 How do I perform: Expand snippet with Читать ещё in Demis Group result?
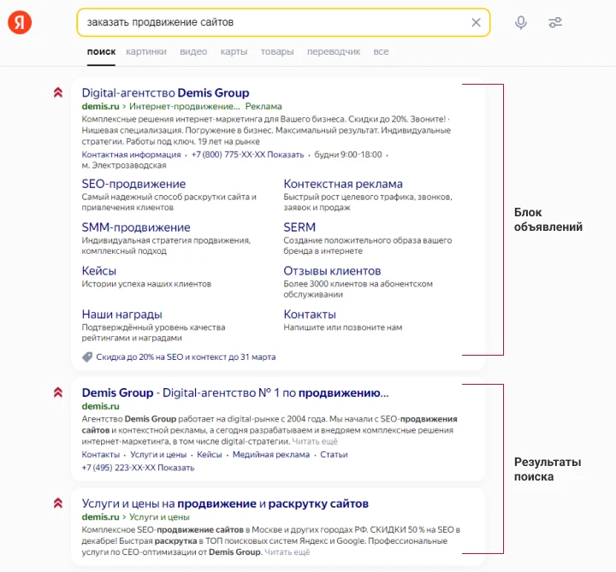[315, 442]
